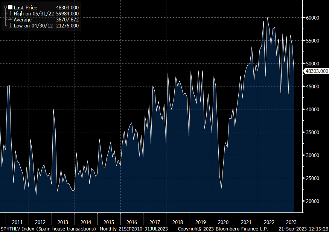This screenshot has height=232, width=329.
Task: Click the 2011 label on time axis
Action: [17, 222]
